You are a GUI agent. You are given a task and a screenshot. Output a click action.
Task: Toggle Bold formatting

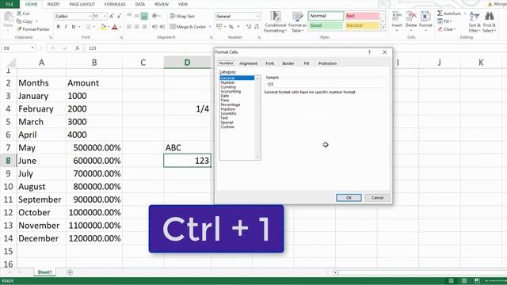point(58,27)
